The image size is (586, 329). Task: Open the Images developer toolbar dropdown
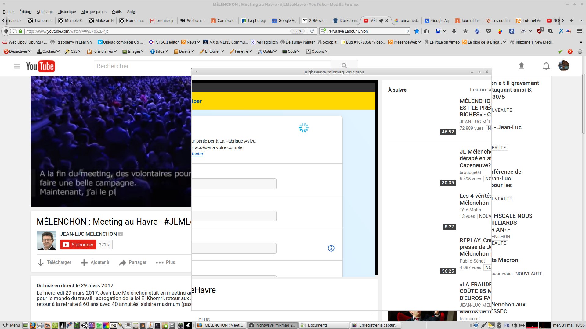(x=133, y=51)
